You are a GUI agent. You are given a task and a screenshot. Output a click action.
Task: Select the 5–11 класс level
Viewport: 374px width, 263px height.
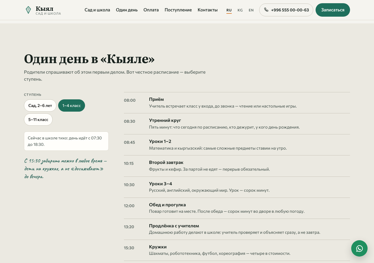(x=38, y=120)
